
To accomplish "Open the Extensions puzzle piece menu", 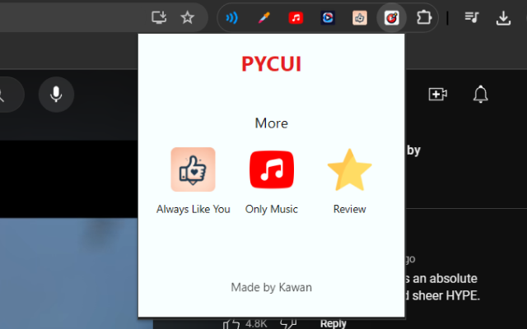I will pos(424,17).
